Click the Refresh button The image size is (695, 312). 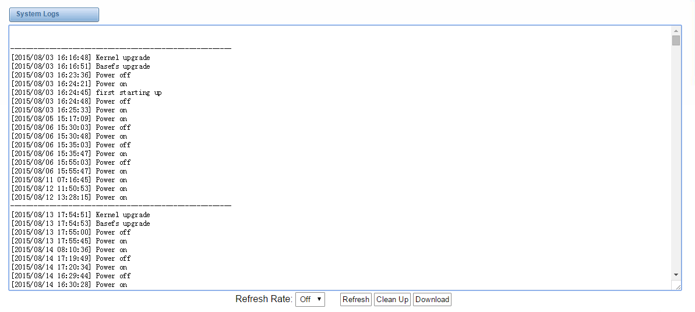coord(356,299)
